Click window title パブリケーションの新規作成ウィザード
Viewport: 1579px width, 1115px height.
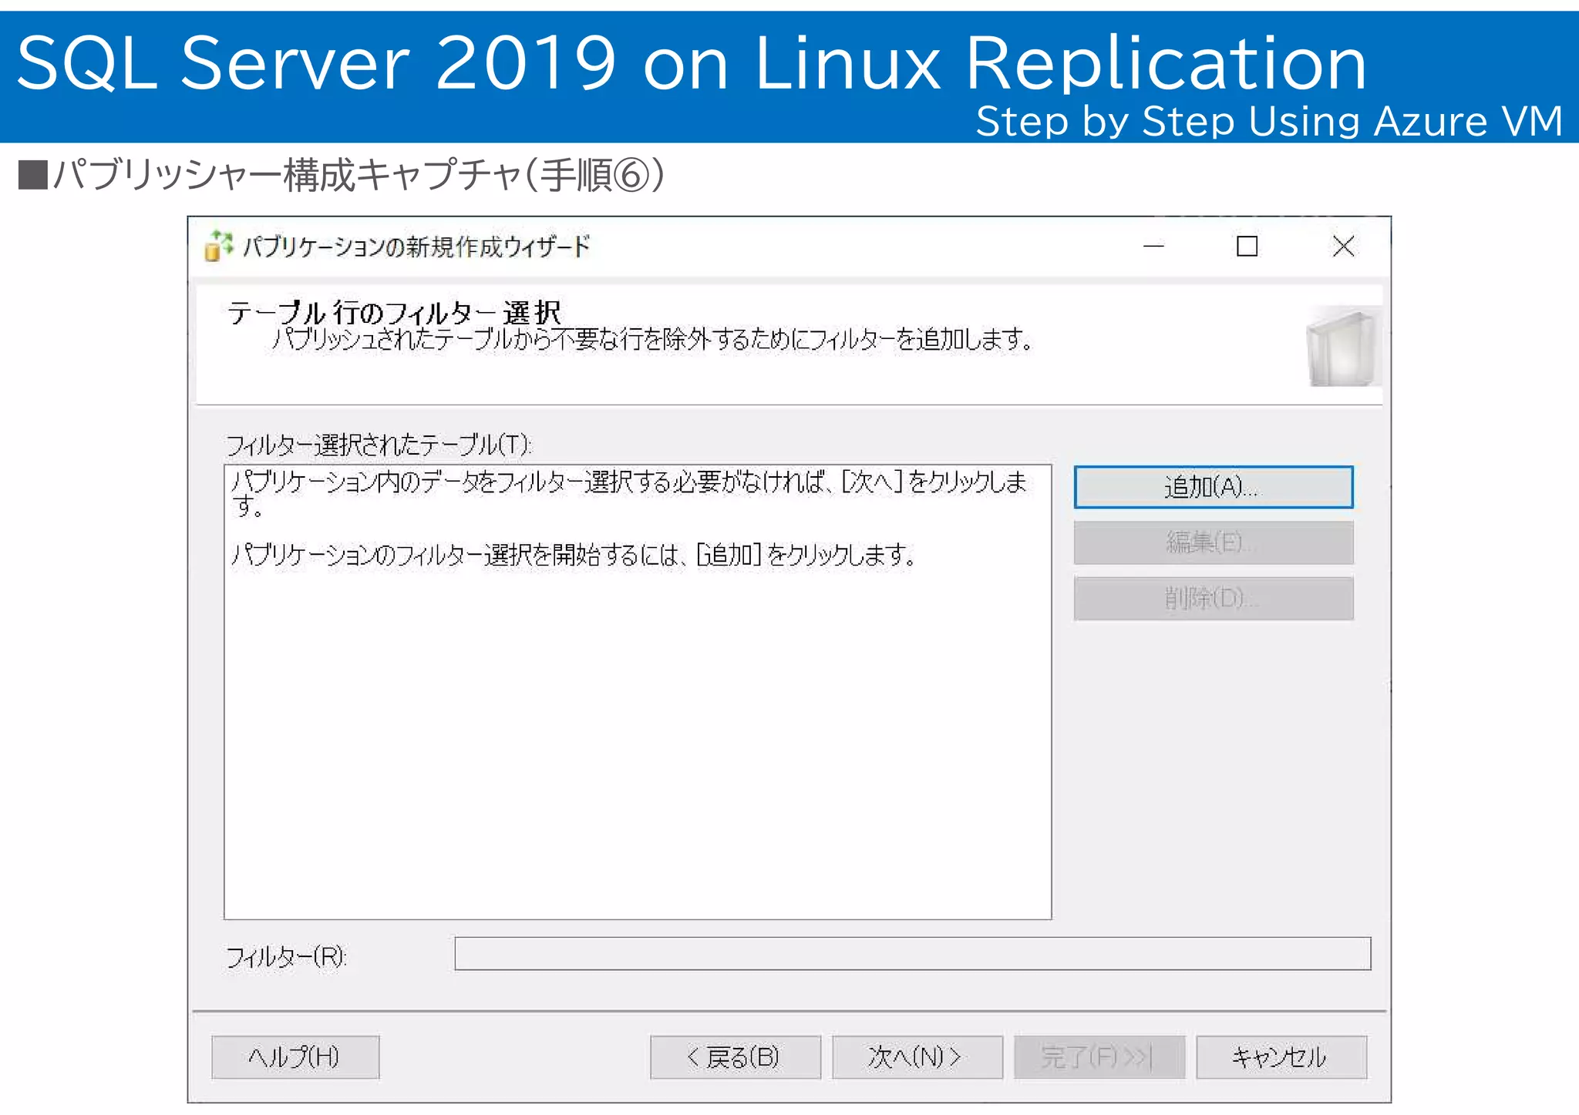(417, 247)
